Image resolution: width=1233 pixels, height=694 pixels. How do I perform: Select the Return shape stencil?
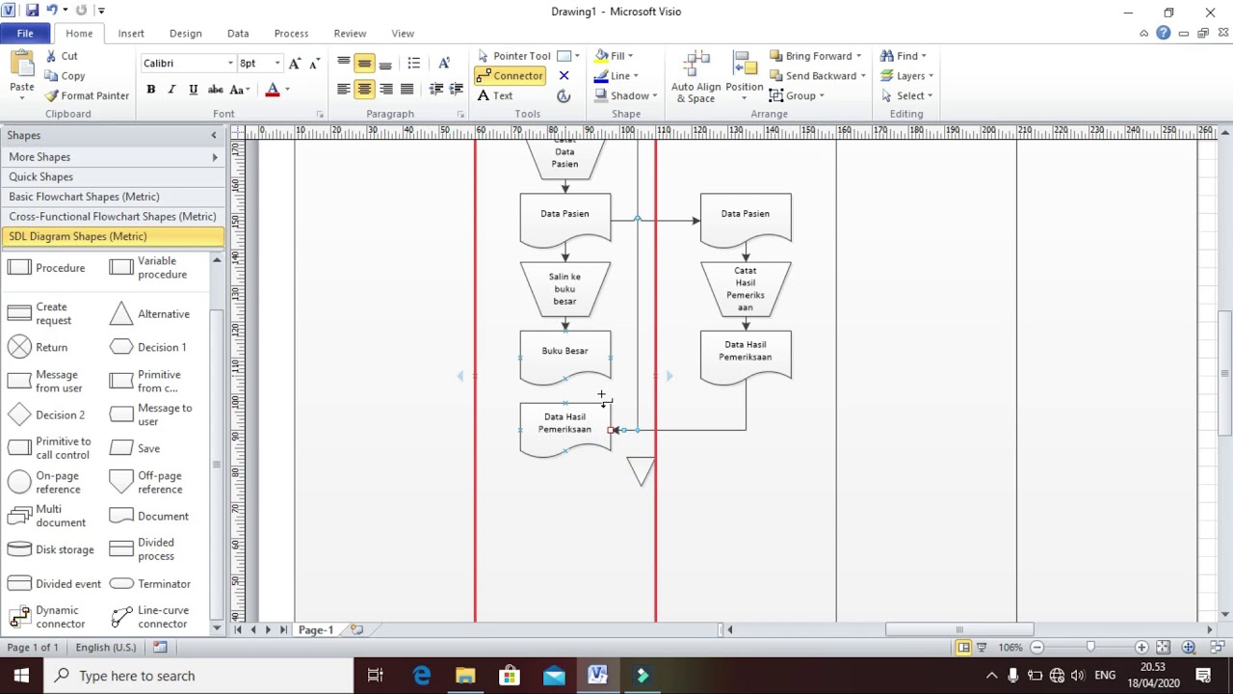click(39, 347)
